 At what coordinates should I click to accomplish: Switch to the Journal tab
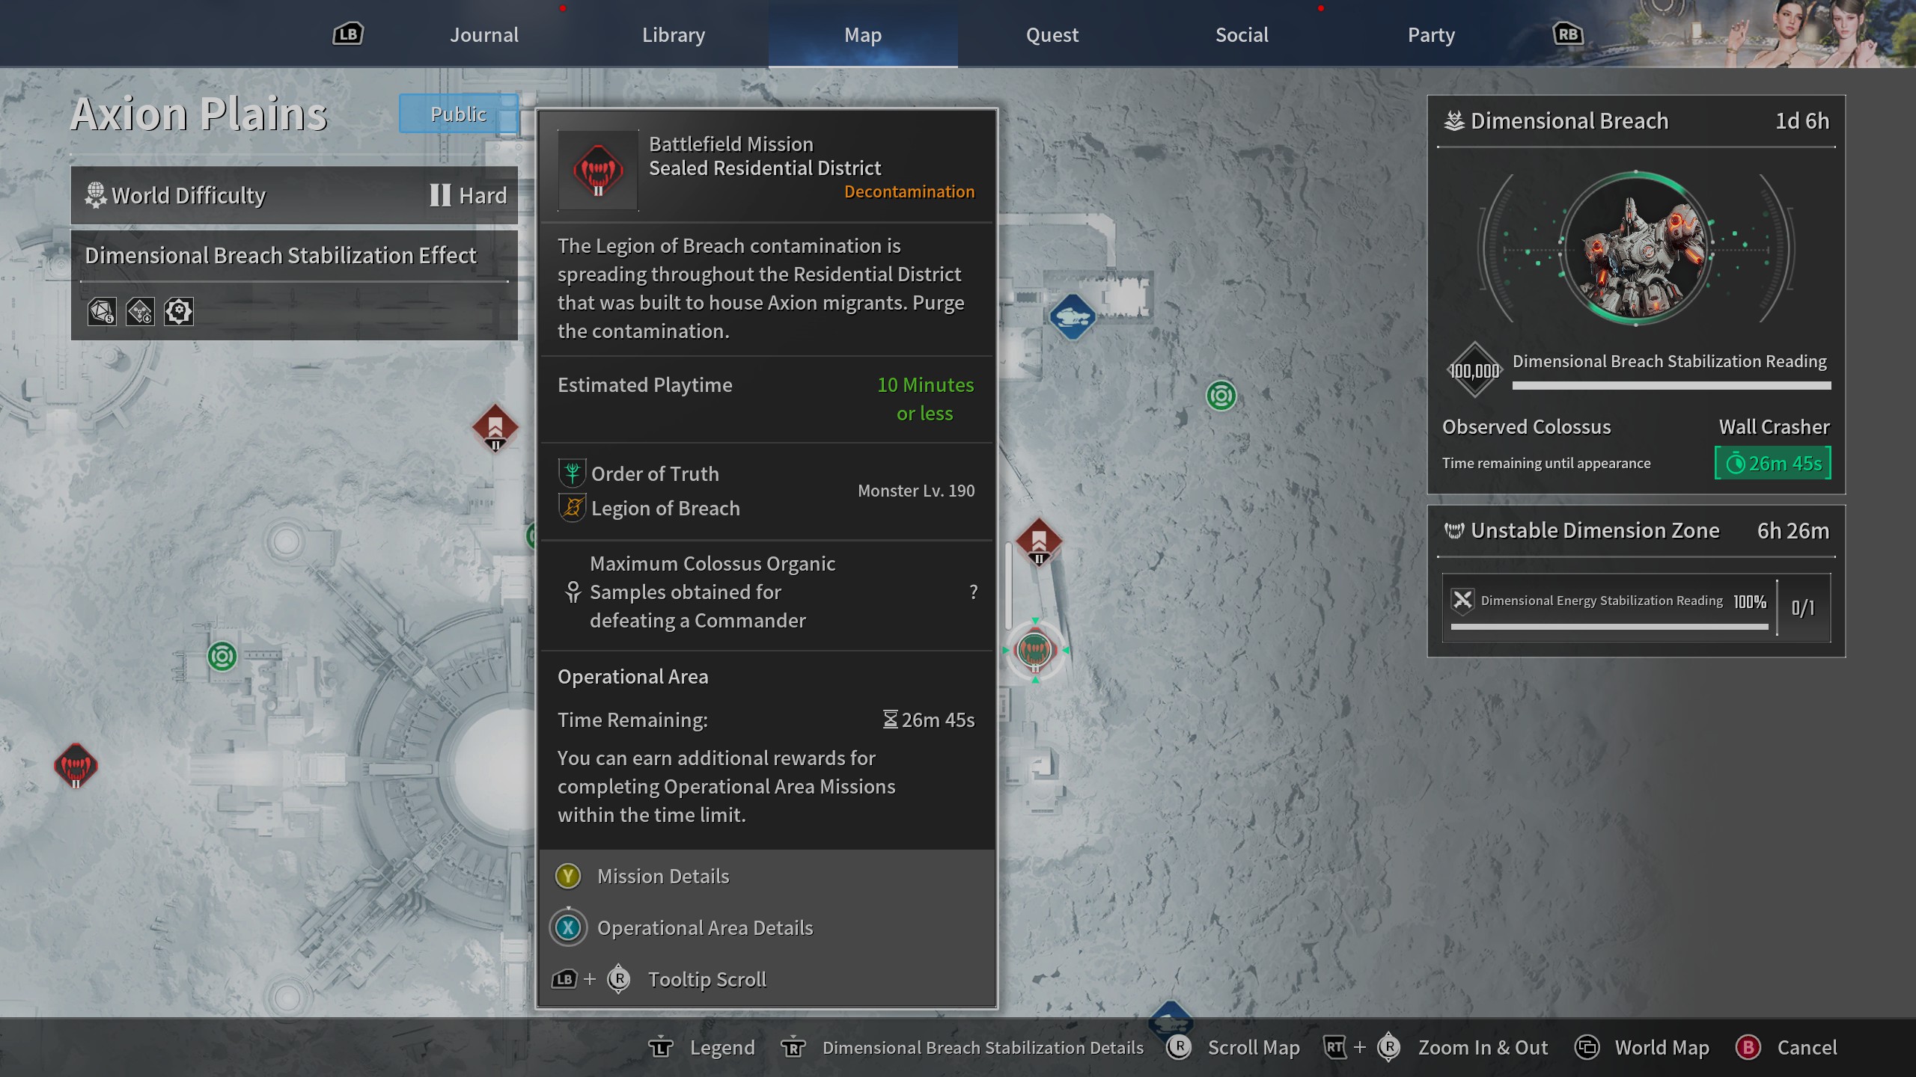483,35
